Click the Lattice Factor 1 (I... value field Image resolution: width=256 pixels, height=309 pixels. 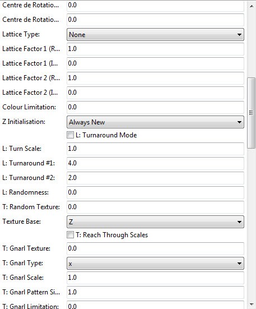pos(155,63)
